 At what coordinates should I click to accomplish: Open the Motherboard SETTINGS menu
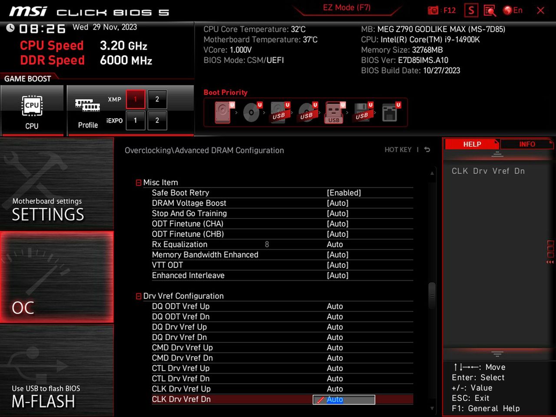point(57,184)
